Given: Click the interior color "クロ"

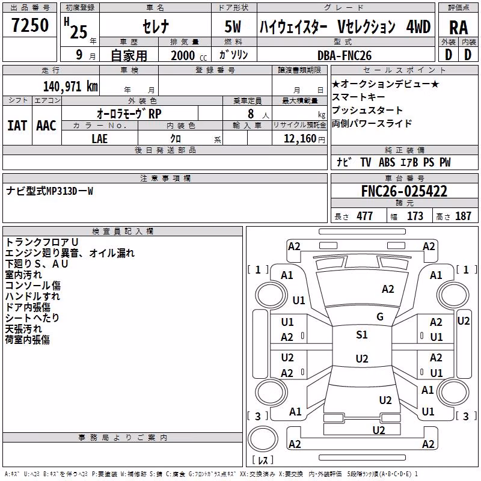Looking at the screenshot, I should pyautogui.click(x=176, y=139).
